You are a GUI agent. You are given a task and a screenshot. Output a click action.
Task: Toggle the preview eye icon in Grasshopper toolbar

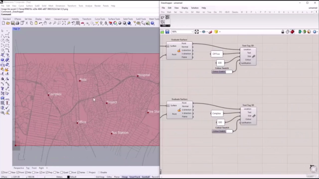pyautogui.click(x=203, y=32)
